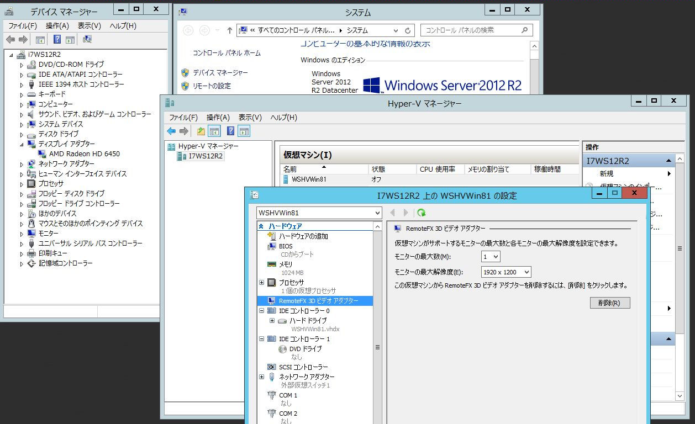Screen dimensions: 695x424
Task: Click the 削除(R) button
Action: 610,303
